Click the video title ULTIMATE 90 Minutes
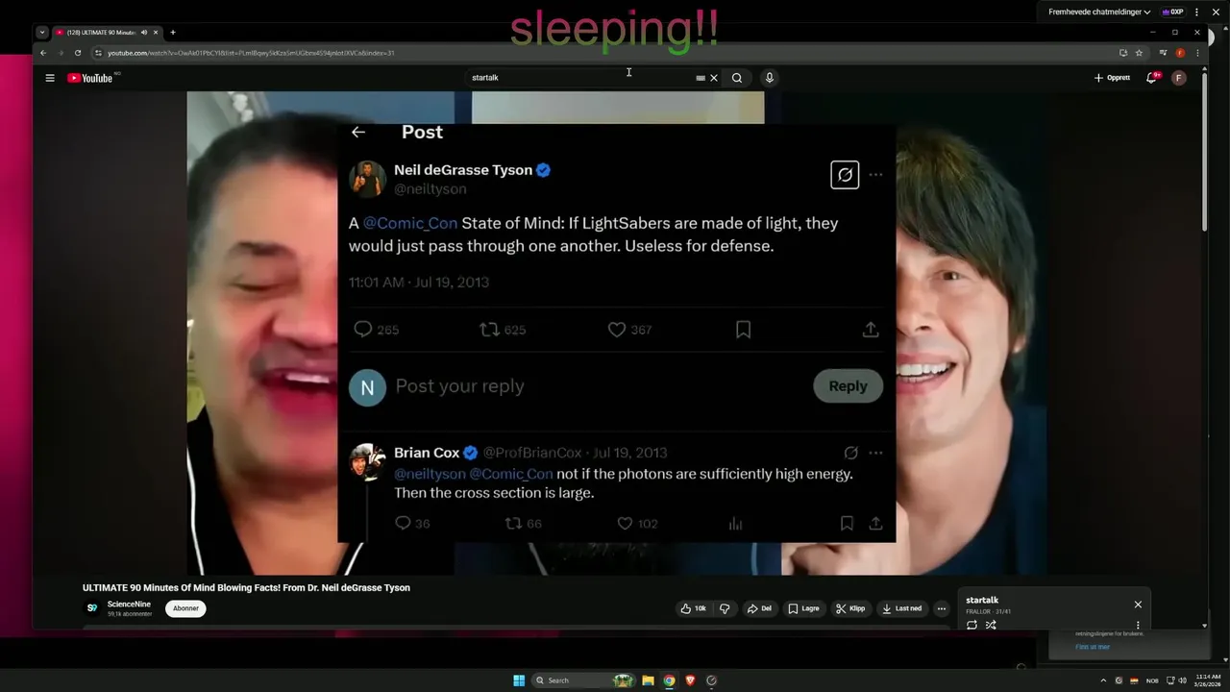This screenshot has width=1230, height=692. 246,588
